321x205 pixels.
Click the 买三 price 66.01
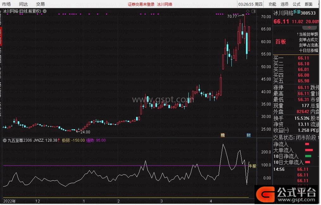pos(303,69)
